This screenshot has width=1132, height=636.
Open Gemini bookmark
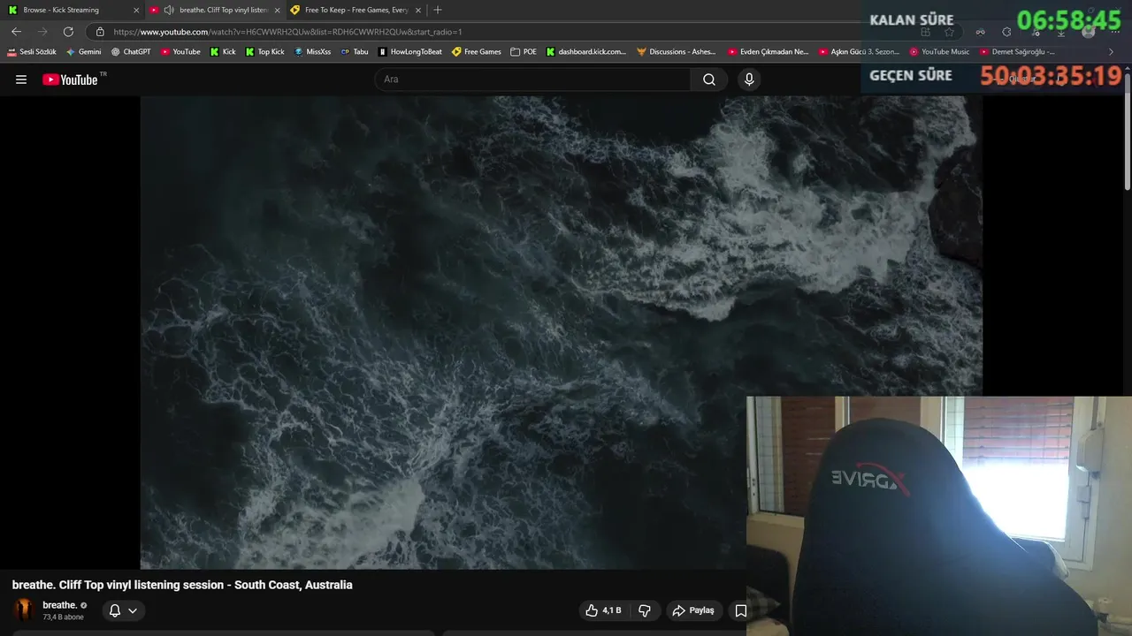(84, 52)
